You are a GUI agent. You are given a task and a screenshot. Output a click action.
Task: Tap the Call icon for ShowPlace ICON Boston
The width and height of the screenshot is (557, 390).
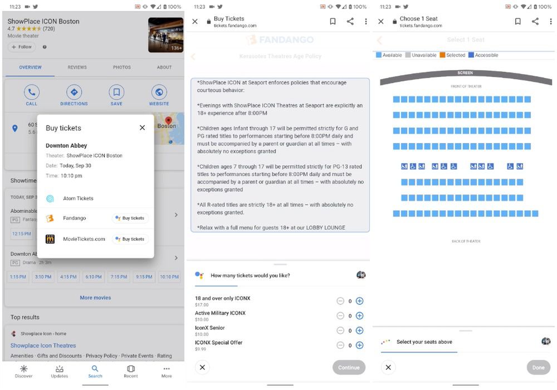click(x=32, y=92)
